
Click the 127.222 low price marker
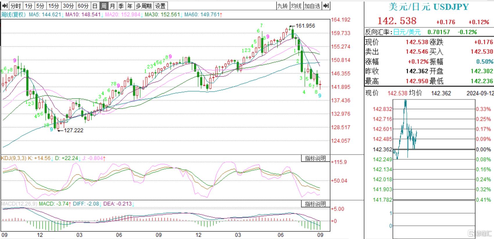coord(73,130)
